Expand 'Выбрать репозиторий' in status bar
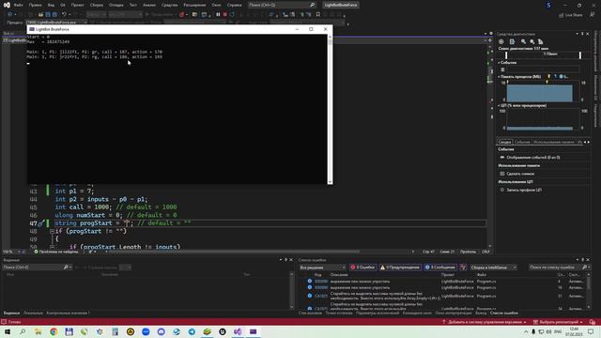 (x=558, y=322)
